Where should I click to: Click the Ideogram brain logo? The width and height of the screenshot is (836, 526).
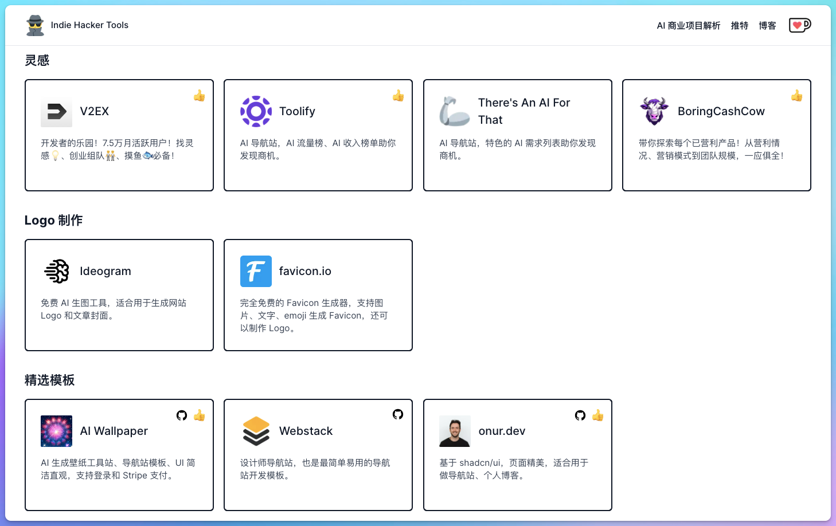tap(56, 271)
